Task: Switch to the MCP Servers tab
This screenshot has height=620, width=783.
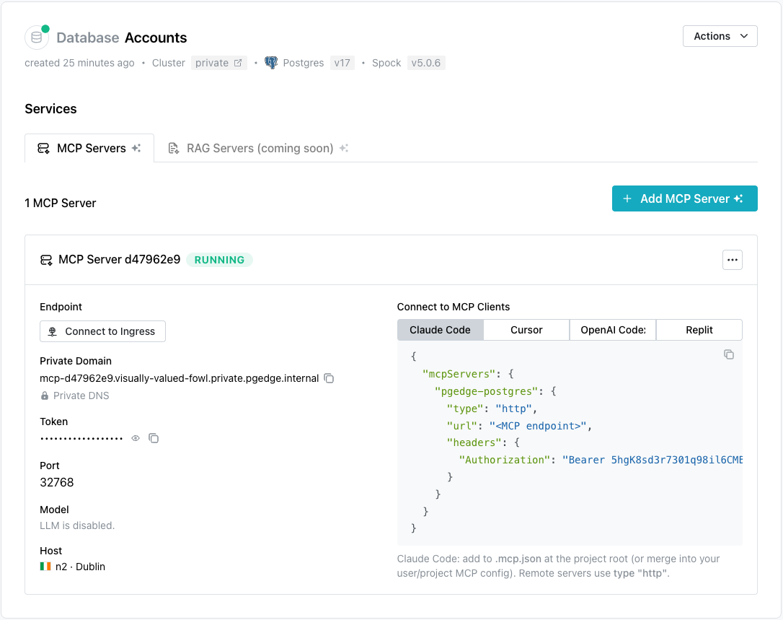Action: click(x=89, y=148)
